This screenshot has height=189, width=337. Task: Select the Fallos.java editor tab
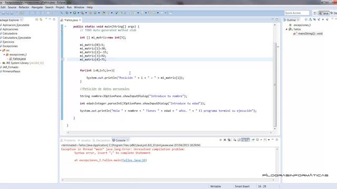tap(71, 20)
